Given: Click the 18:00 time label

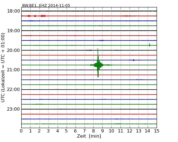Looking at the screenshot, I should click(13, 11).
